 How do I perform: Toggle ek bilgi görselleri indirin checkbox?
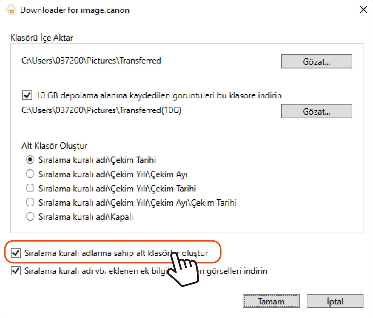(x=16, y=271)
